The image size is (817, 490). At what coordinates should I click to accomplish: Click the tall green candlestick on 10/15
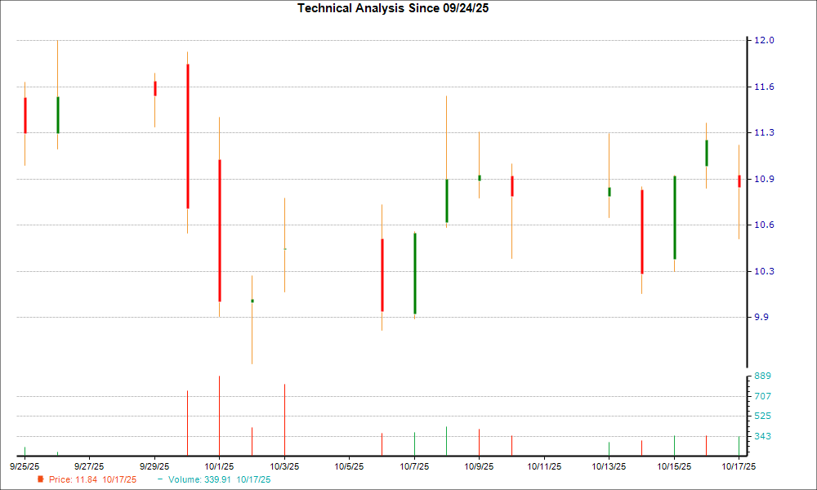coord(674,217)
